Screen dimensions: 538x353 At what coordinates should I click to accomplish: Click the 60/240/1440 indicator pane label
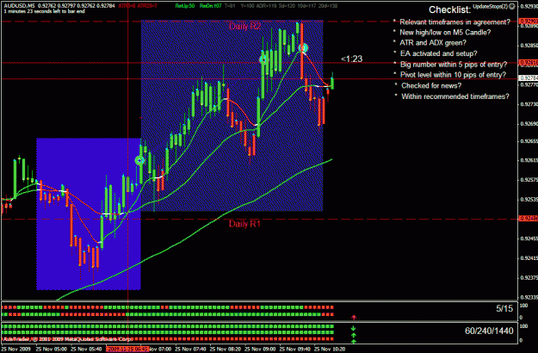pyautogui.click(x=489, y=331)
